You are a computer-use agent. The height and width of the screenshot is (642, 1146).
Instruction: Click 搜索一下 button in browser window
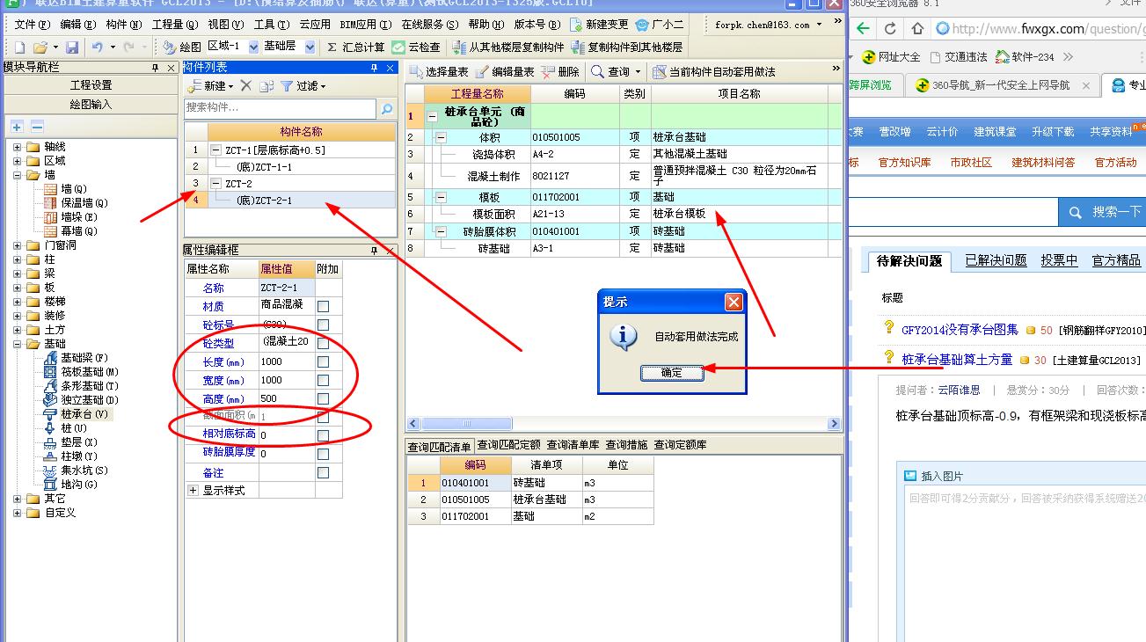(x=1103, y=212)
